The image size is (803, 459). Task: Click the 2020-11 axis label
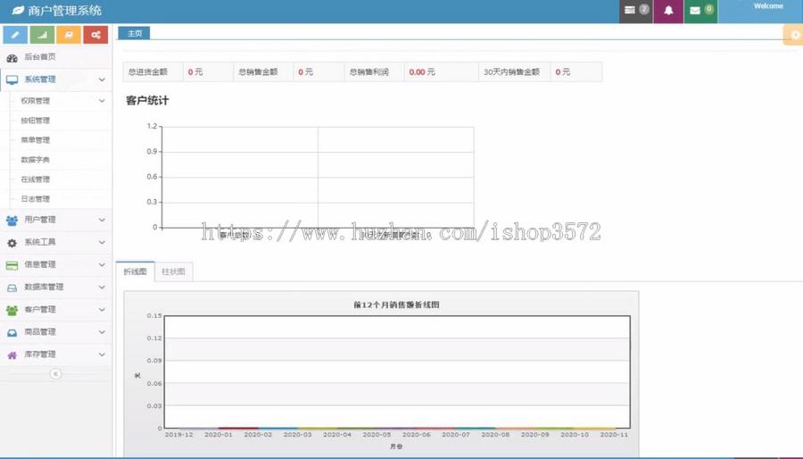(614, 434)
